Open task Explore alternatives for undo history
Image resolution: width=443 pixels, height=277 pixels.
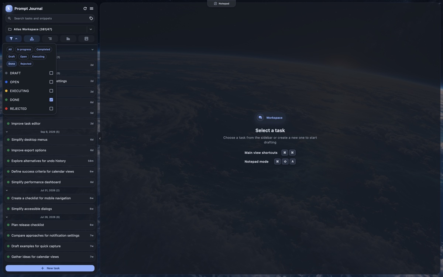coord(50,161)
